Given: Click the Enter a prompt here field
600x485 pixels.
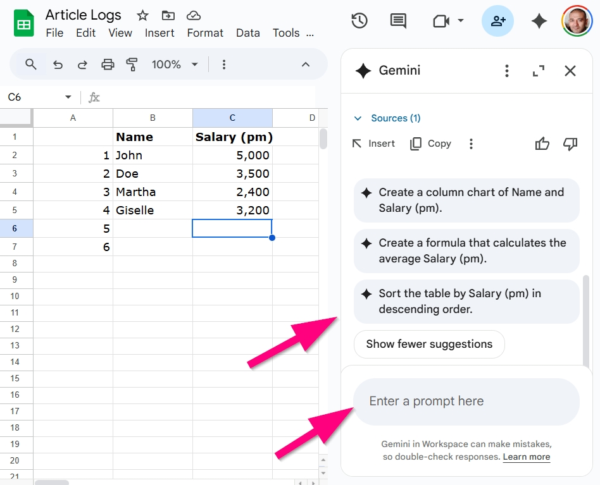Looking at the screenshot, I should point(466,402).
